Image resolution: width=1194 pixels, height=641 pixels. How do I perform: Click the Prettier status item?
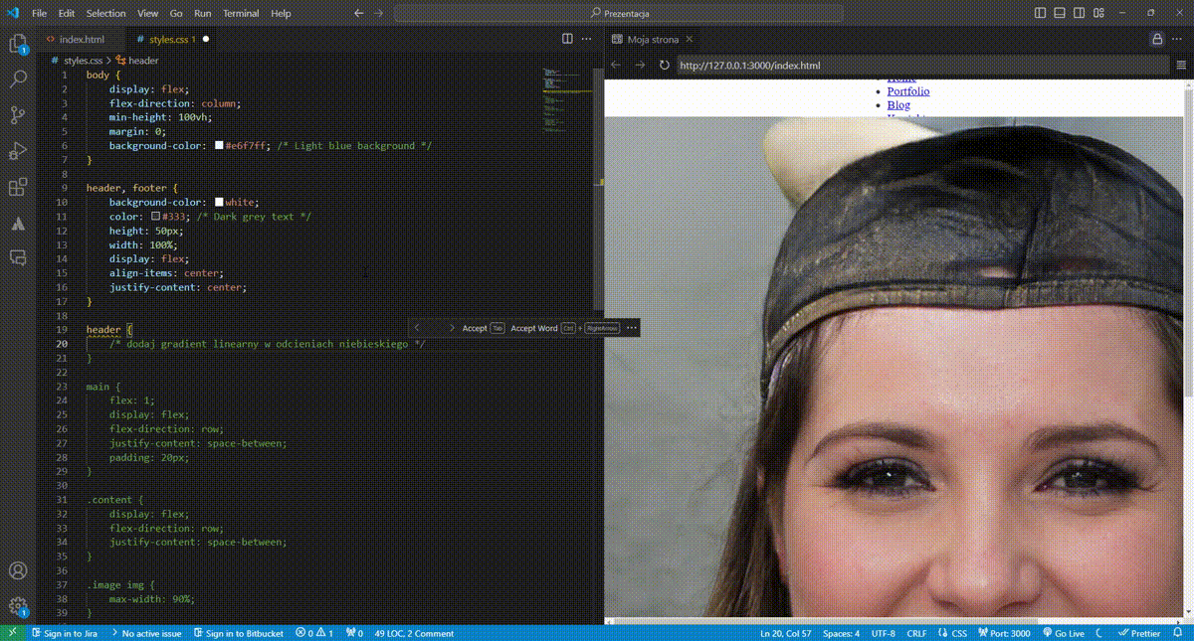1140,633
